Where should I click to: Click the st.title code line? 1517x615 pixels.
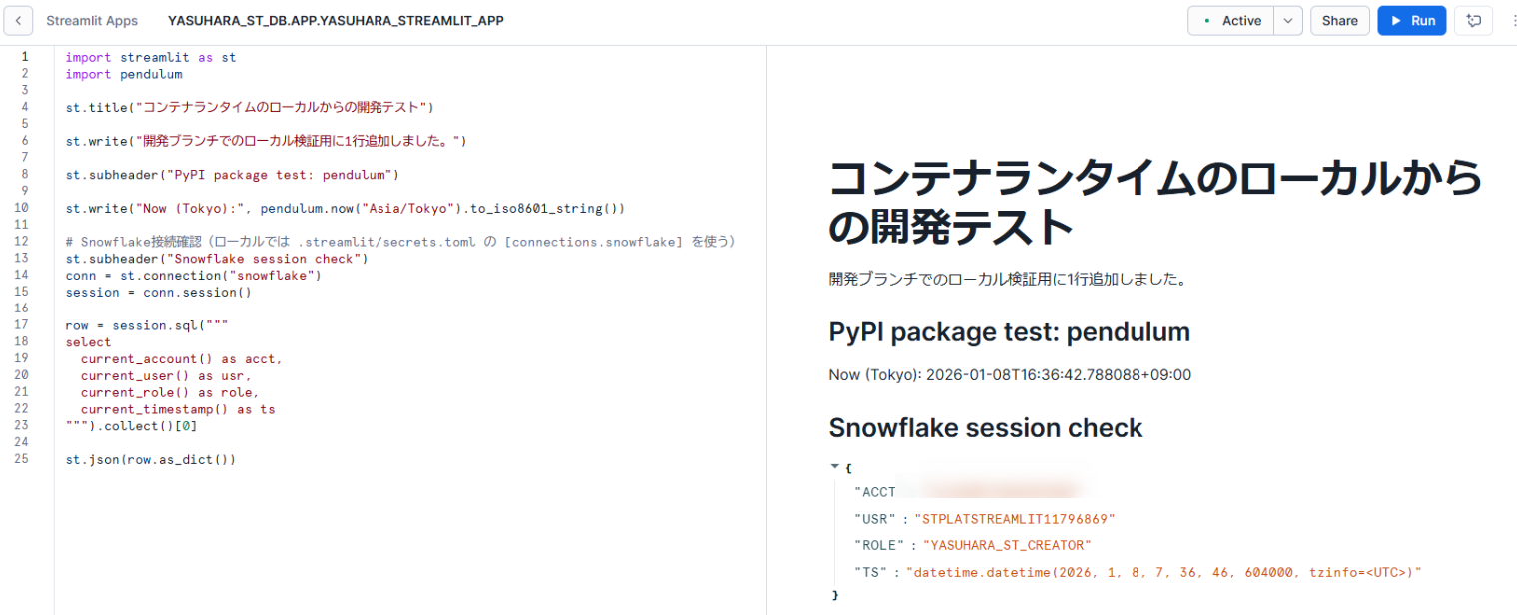tap(250, 107)
